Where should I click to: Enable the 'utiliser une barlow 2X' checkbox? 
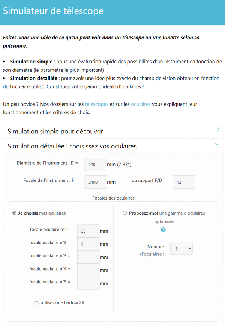(x=36, y=303)
